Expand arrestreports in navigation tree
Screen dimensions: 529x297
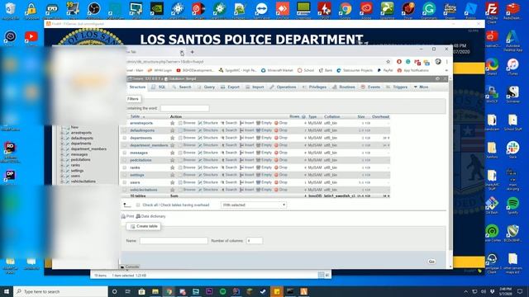(x=62, y=133)
